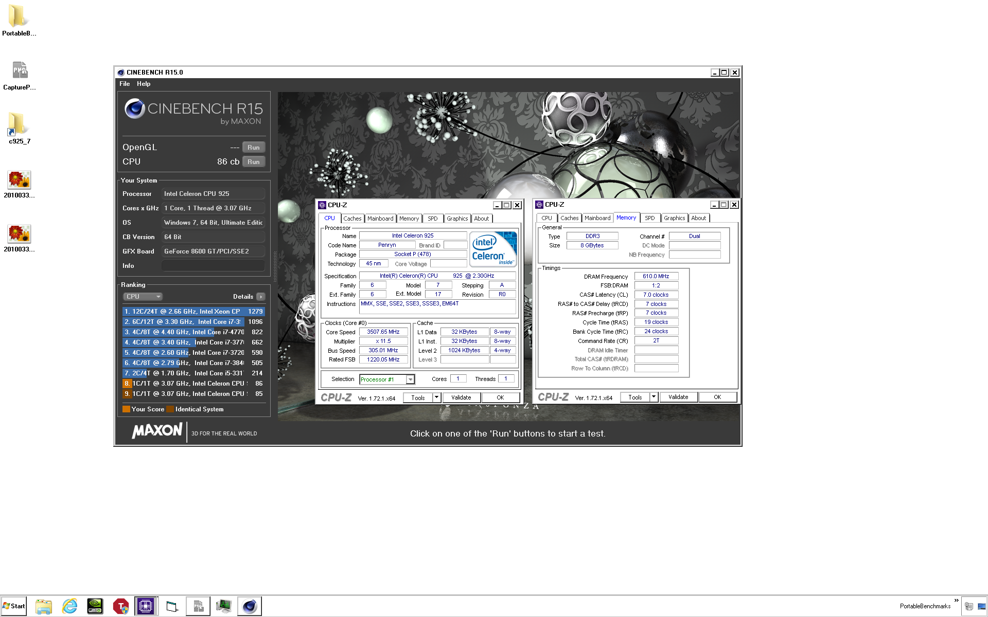Click the network tray icon
The width and height of the screenshot is (988, 617).
tap(969, 606)
